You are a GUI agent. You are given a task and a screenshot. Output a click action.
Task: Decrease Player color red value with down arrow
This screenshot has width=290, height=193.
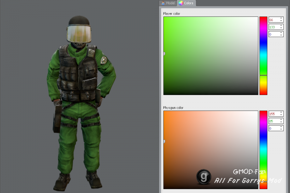click(281, 21)
